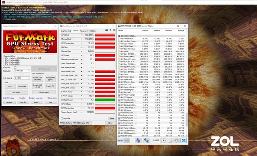Click the Donate link
This screenshot has height=156, width=257.
click(x=22, y=98)
